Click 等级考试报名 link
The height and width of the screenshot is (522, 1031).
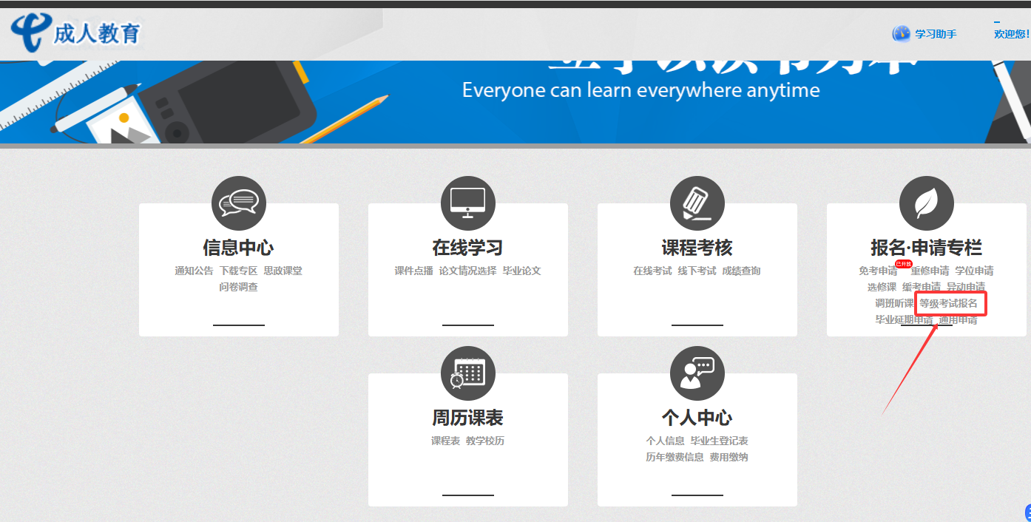coord(948,303)
